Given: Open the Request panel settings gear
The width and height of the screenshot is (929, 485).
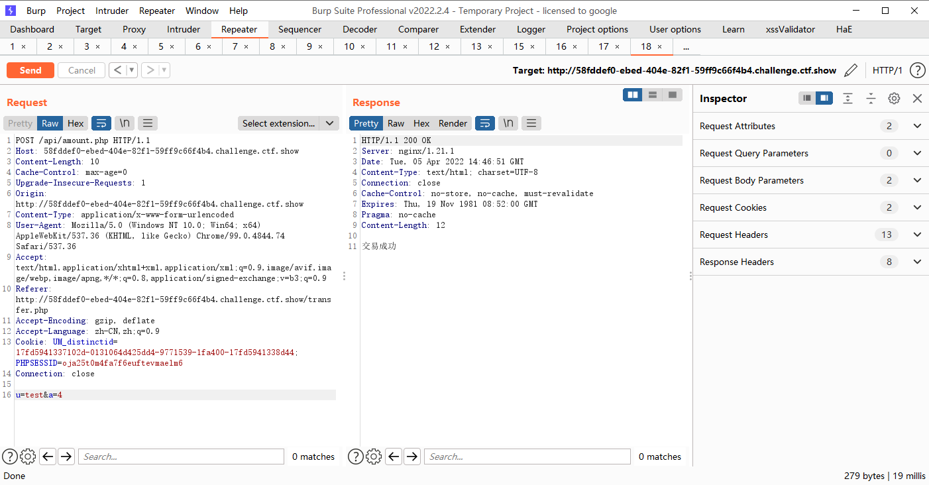Looking at the screenshot, I should point(27,456).
